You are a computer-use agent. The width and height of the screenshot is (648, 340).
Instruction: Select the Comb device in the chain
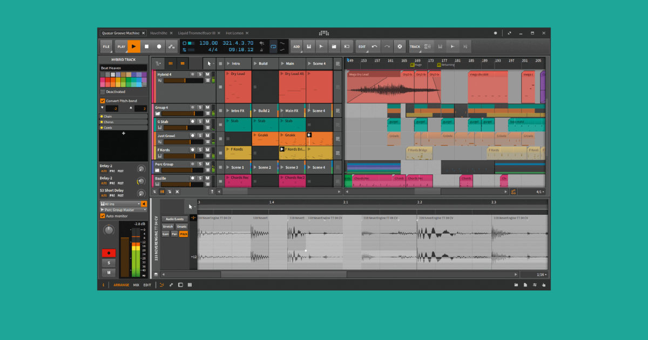tap(123, 128)
